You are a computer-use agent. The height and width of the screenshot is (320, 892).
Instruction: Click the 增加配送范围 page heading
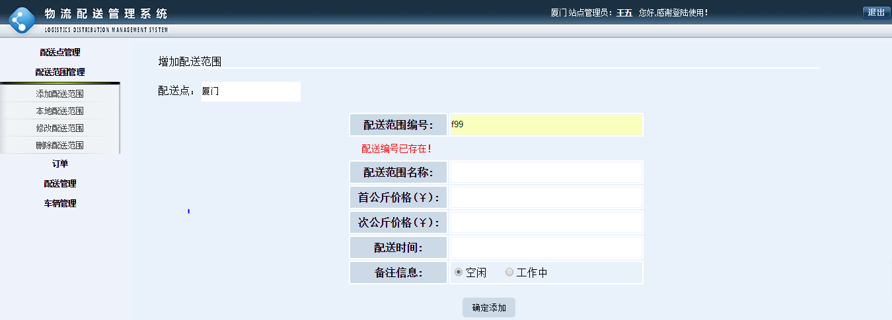point(190,61)
